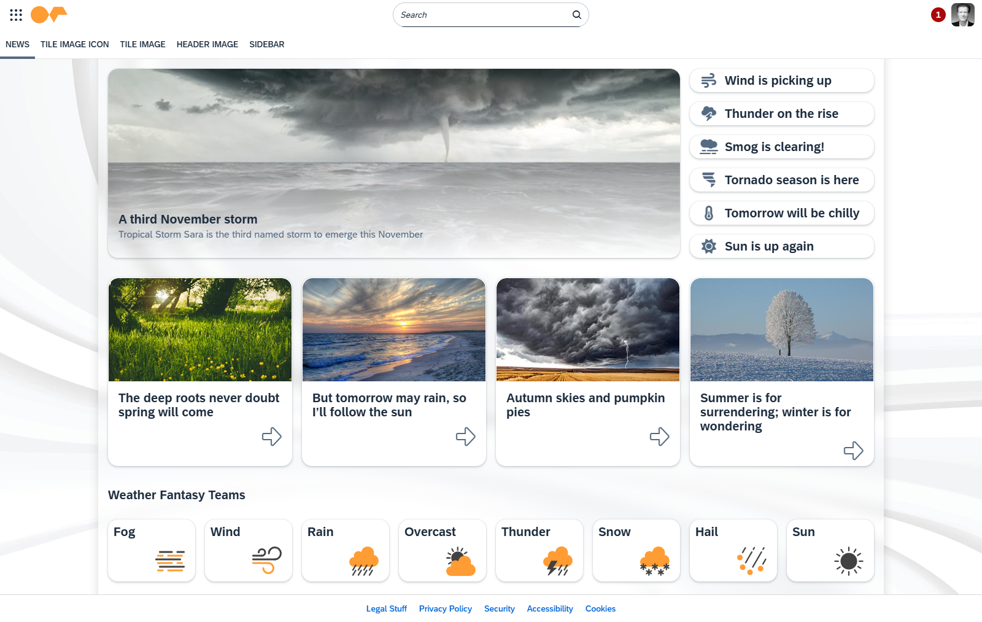Viewport: 982px width, 622px height.
Task: Click the Accessibility footer link
Action: click(550, 608)
